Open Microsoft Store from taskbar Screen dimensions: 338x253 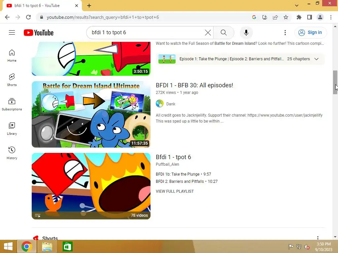pos(67,246)
